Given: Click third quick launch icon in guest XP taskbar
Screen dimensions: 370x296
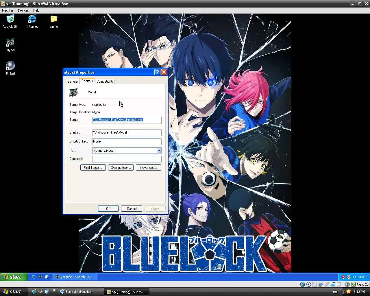Looking at the screenshot, I should (47, 277).
